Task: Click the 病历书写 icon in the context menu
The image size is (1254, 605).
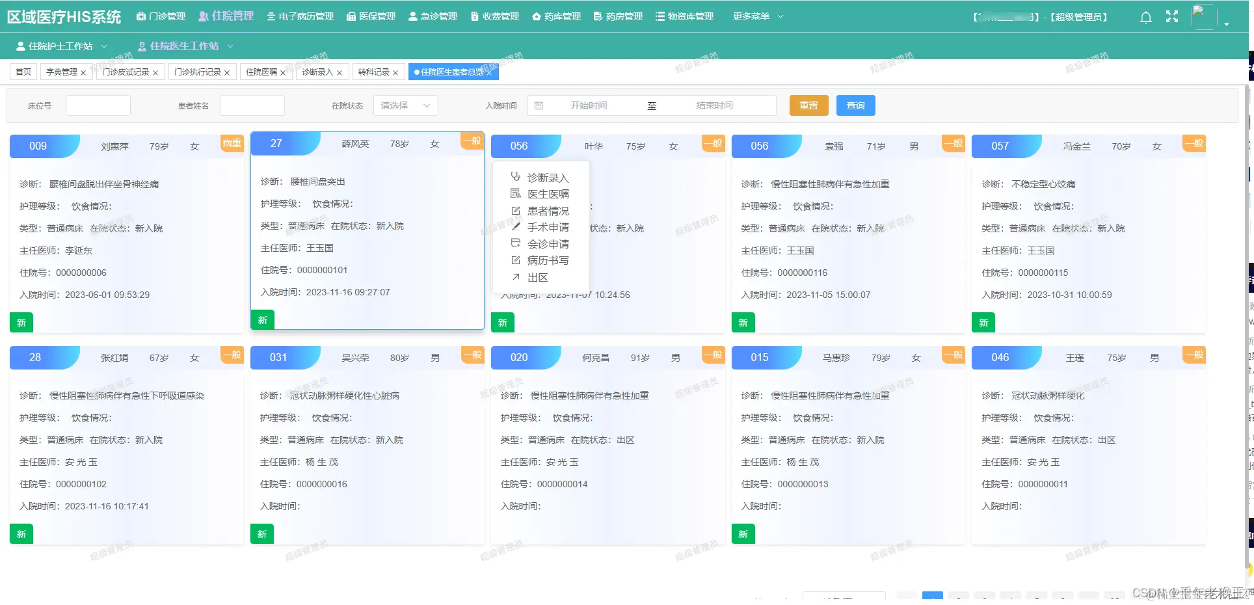Action: tap(514, 260)
